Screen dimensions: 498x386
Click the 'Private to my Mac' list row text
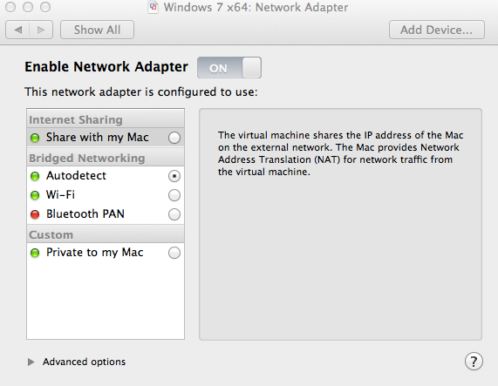coord(95,253)
